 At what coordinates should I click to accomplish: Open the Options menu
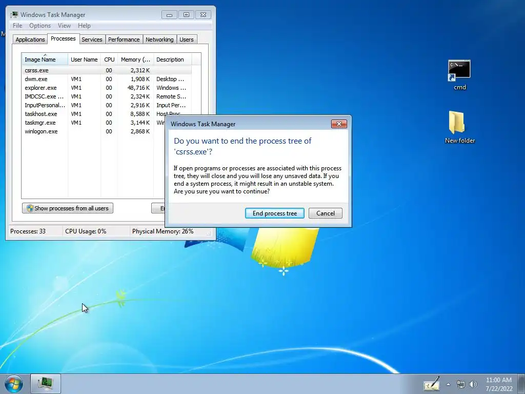point(40,26)
